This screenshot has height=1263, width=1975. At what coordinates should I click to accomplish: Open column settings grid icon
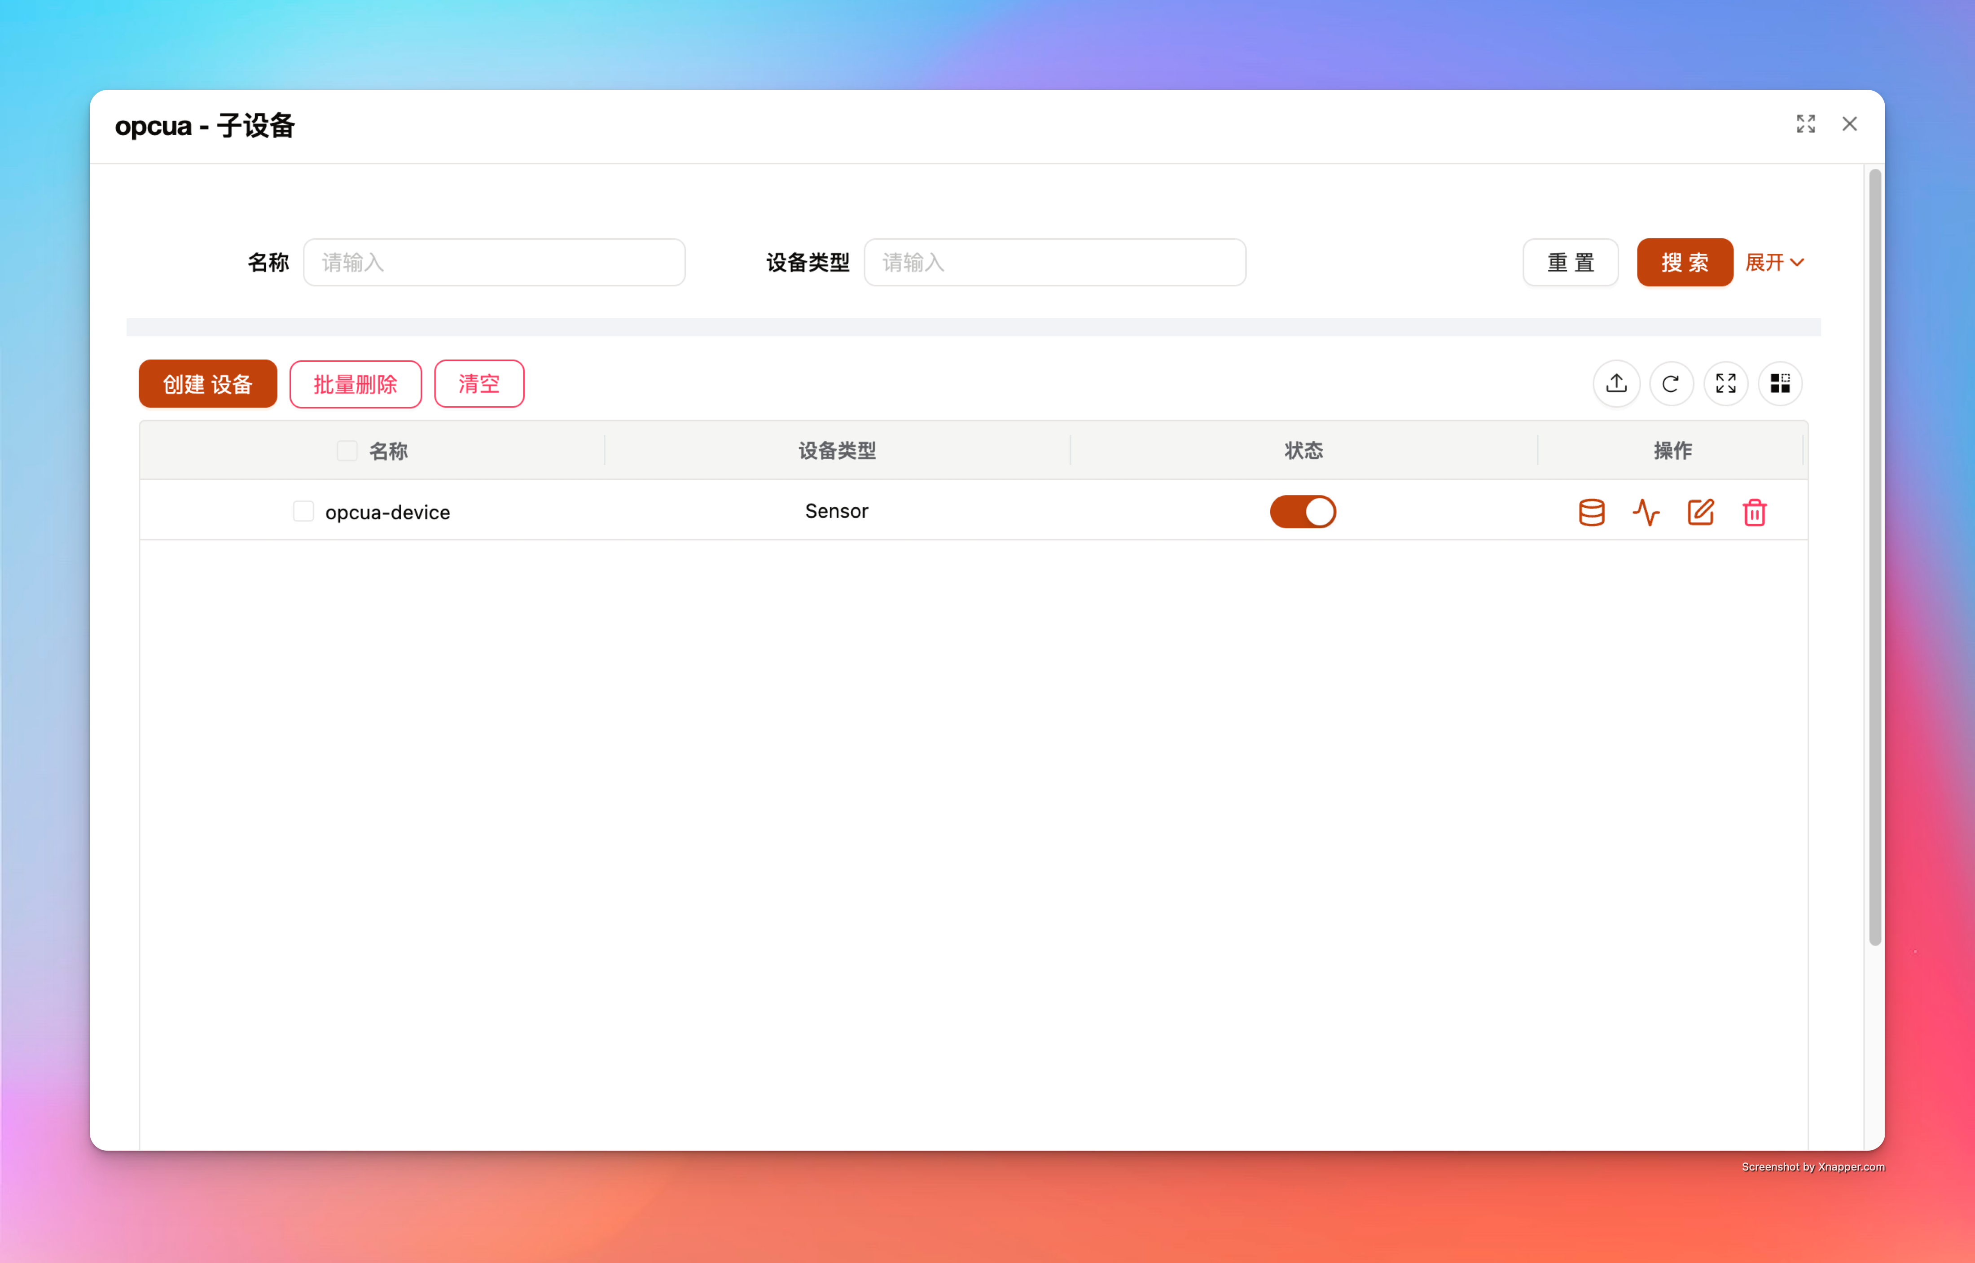coord(1780,383)
